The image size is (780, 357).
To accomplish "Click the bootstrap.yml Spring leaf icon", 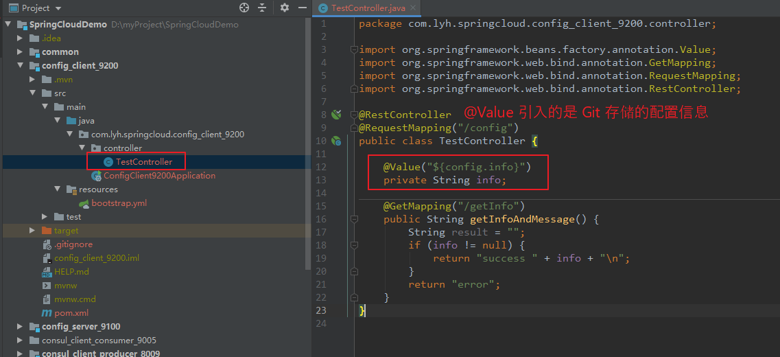I will click(84, 204).
